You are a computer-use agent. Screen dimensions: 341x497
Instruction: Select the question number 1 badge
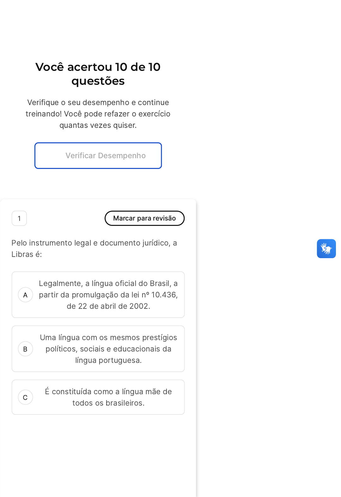pyautogui.click(x=19, y=218)
